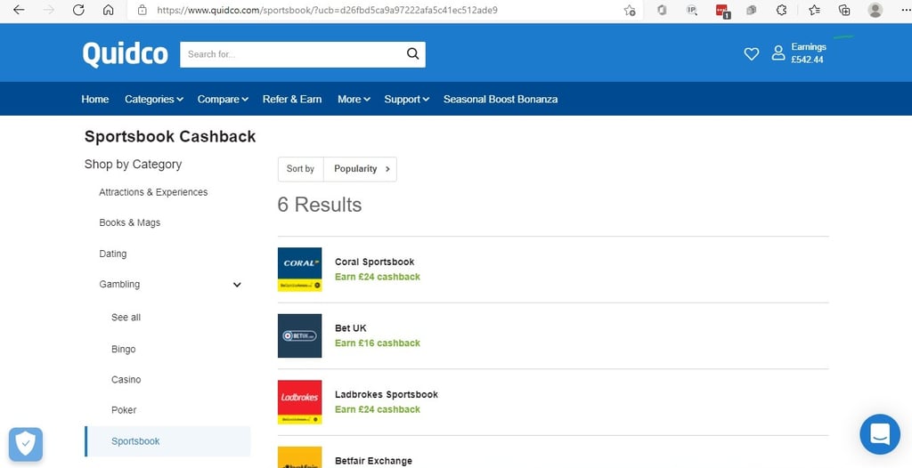Open favourites heart icon
Viewport: 912px width, 468px height.
(x=752, y=54)
